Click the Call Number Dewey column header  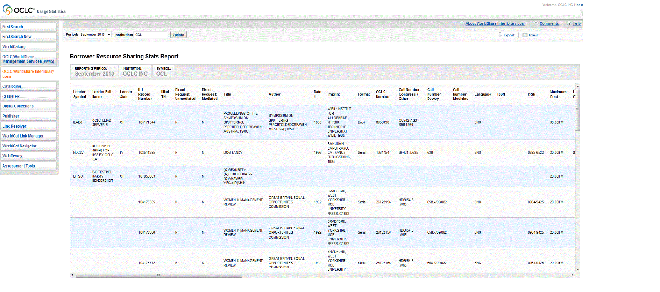click(x=434, y=94)
